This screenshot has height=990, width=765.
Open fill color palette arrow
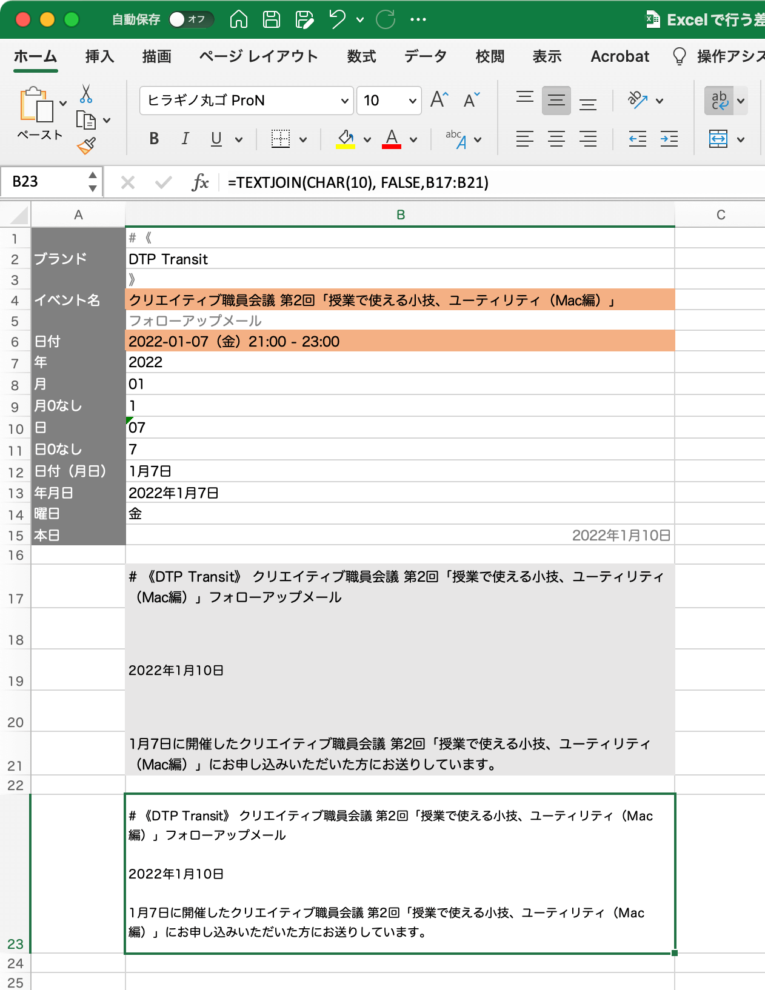[367, 139]
